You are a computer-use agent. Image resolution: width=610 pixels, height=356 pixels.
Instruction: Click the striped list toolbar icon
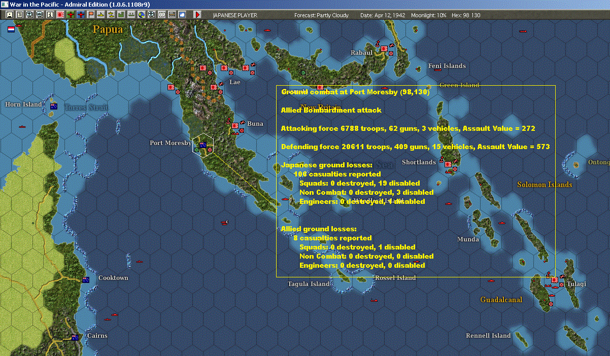172,15
